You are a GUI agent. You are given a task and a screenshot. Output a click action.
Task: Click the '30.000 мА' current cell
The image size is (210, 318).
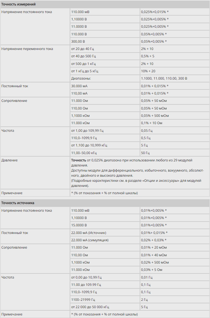click(x=80, y=86)
